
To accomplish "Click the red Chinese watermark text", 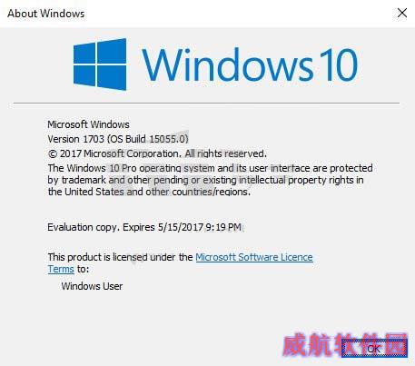I will pos(345,344).
